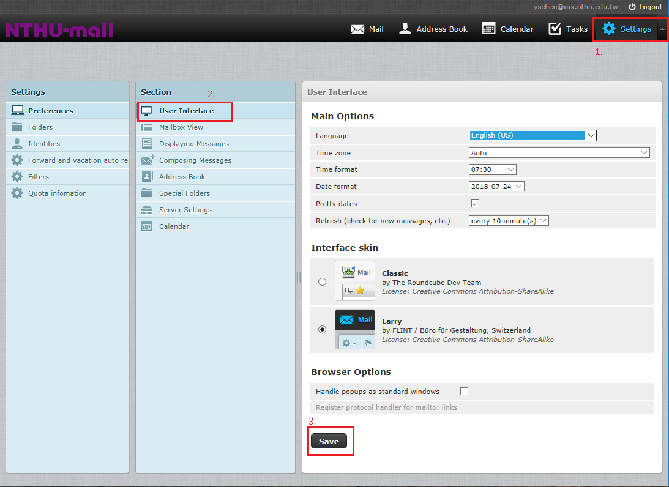The width and height of the screenshot is (669, 487).
Task: Open the Mail envelope icon
Action: pos(357,29)
